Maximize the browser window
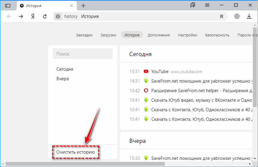 236,5
